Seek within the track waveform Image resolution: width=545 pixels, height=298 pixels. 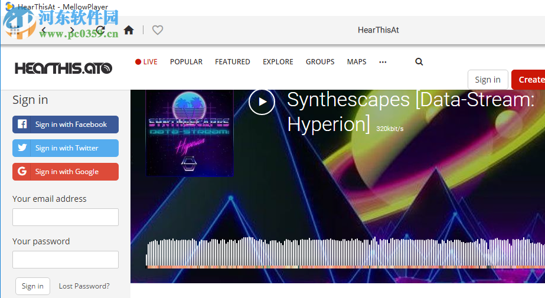pos(345,253)
